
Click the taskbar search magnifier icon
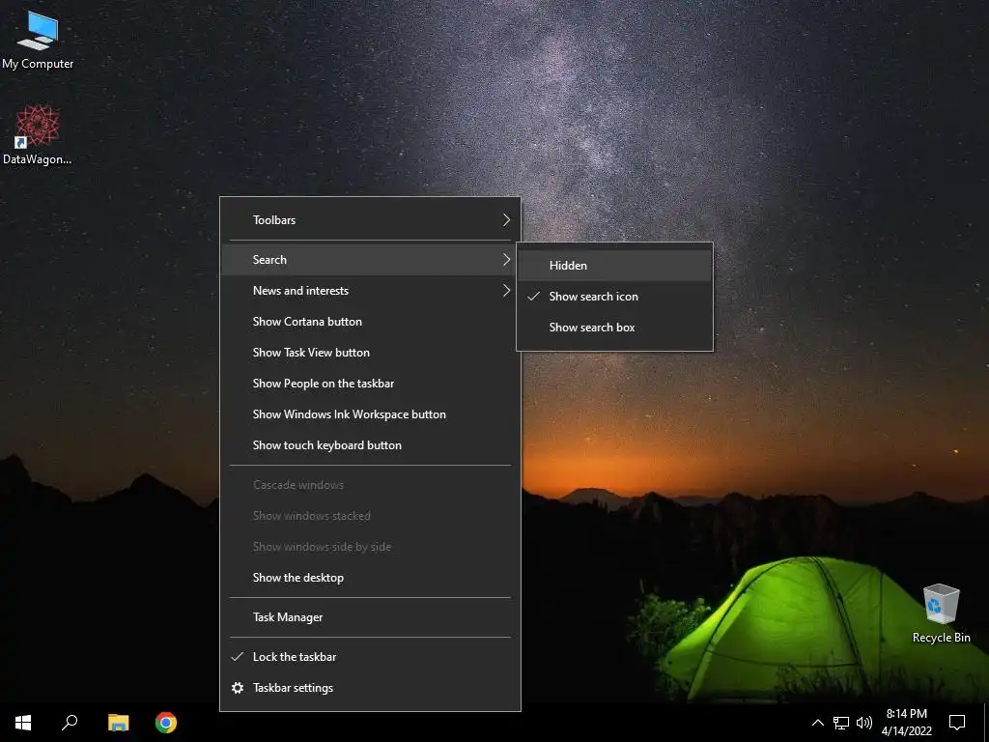pos(70,723)
